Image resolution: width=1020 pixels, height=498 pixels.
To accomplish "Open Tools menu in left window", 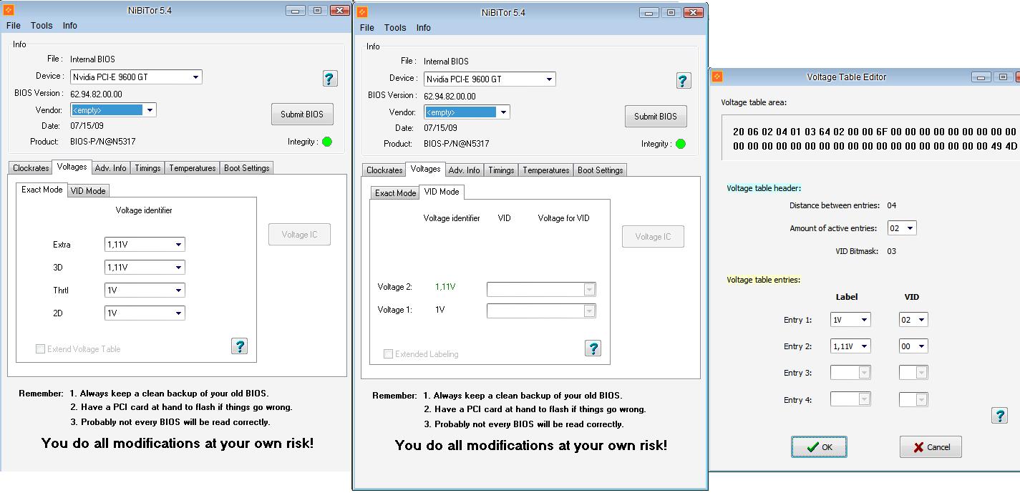I will tap(42, 26).
